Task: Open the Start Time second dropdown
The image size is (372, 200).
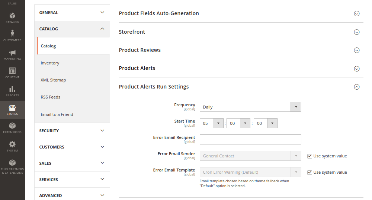Action: tap(266, 123)
